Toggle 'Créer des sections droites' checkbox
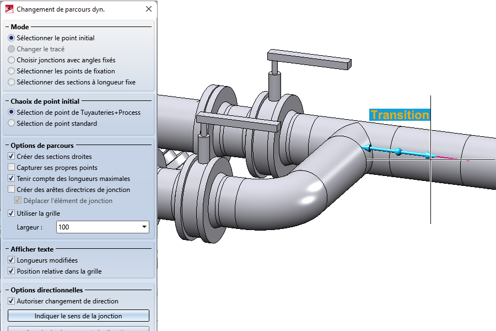The height and width of the screenshot is (331, 496). [x=12, y=157]
